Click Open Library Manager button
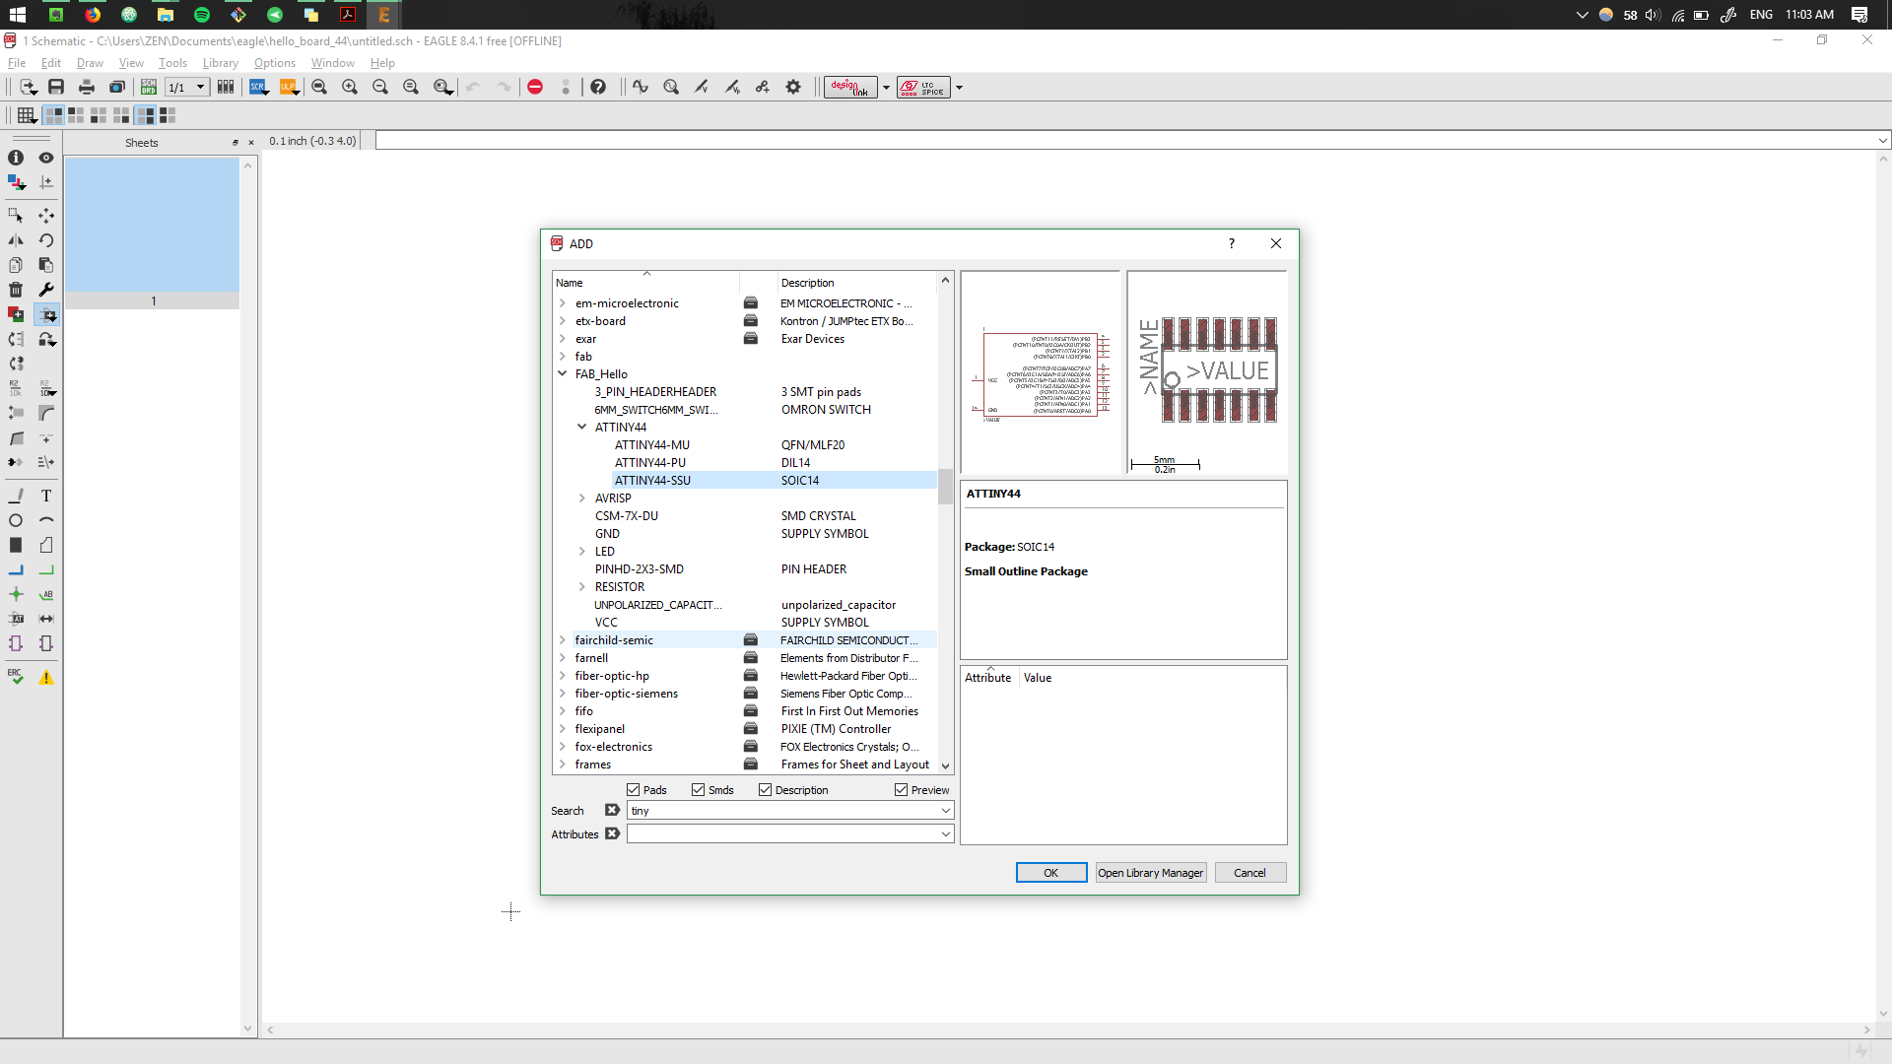The image size is (1892, 1064). point(1151,873)
